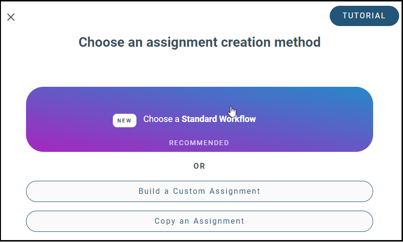Choose a Standard Workflow

[x=199, y=119]
